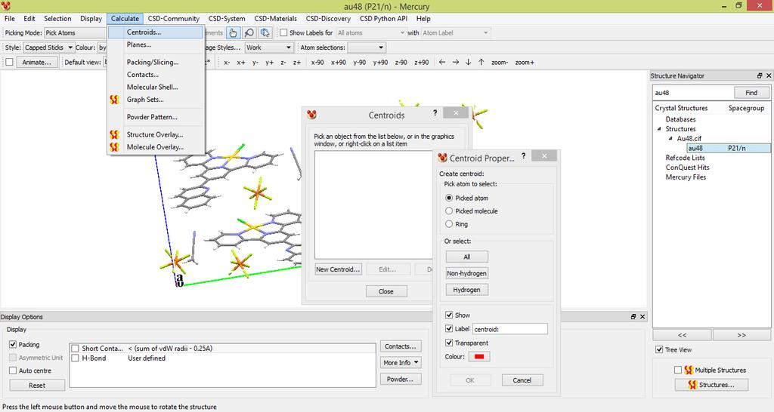This screenshot has height=412, width=774.
Task: Enable the H-Bond checkbox
Action: click(x=75, y=358)
